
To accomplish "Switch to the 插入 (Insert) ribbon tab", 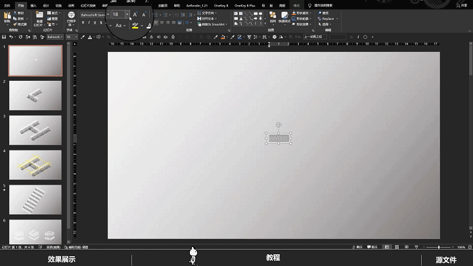I will click(33, 4).
